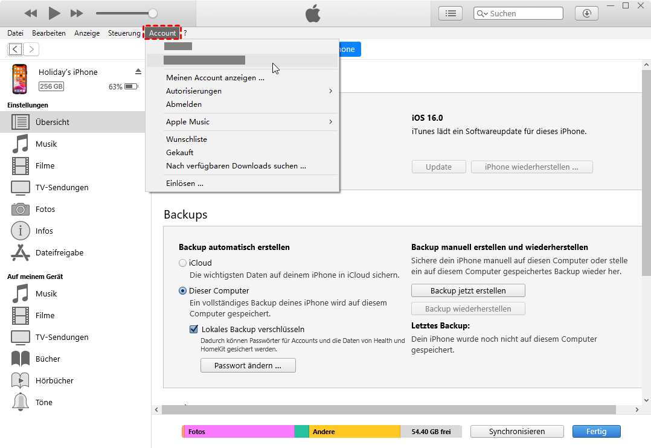Select Nach verfügbaren Downloads suchen

click(243, 165)
